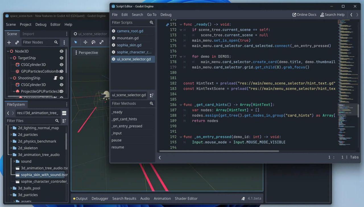This screenshot has width=364, height=207.
Task: Open Go To menu in Script Editor
Action: (152, 15)
